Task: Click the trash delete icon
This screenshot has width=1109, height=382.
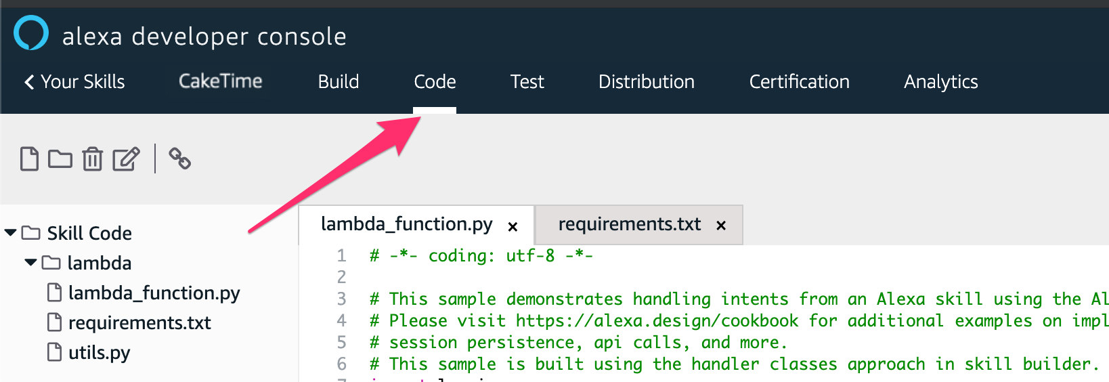Action: [92, 159]
